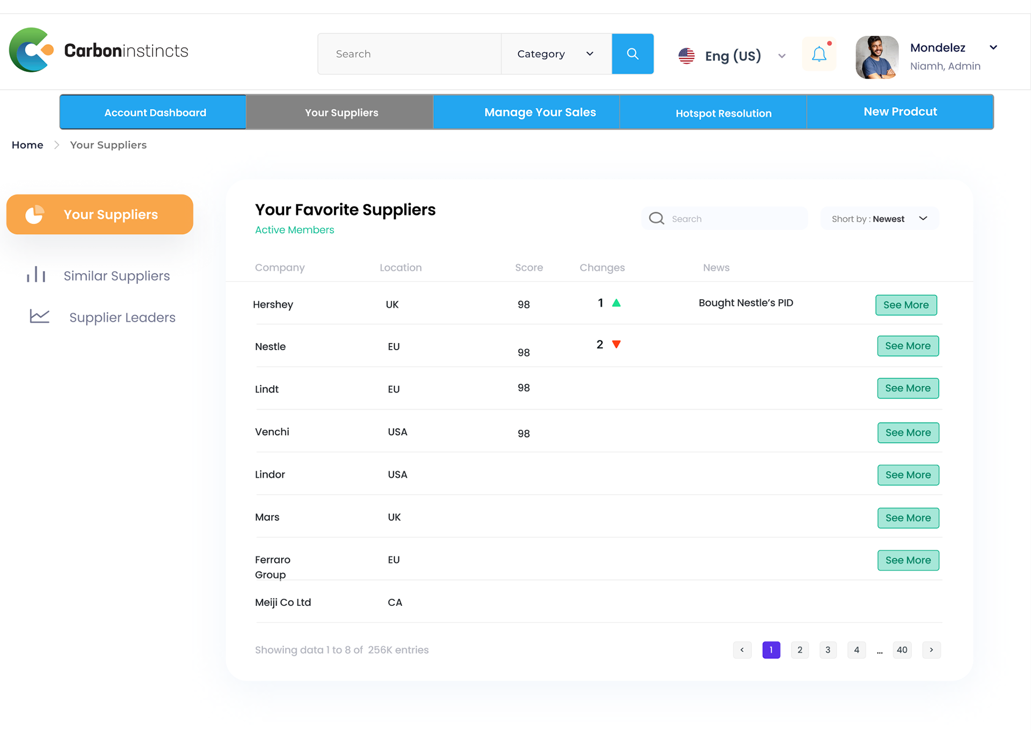Click See More for Lindt
This screenshot has width=1031, height=731.
coord(908,388)
